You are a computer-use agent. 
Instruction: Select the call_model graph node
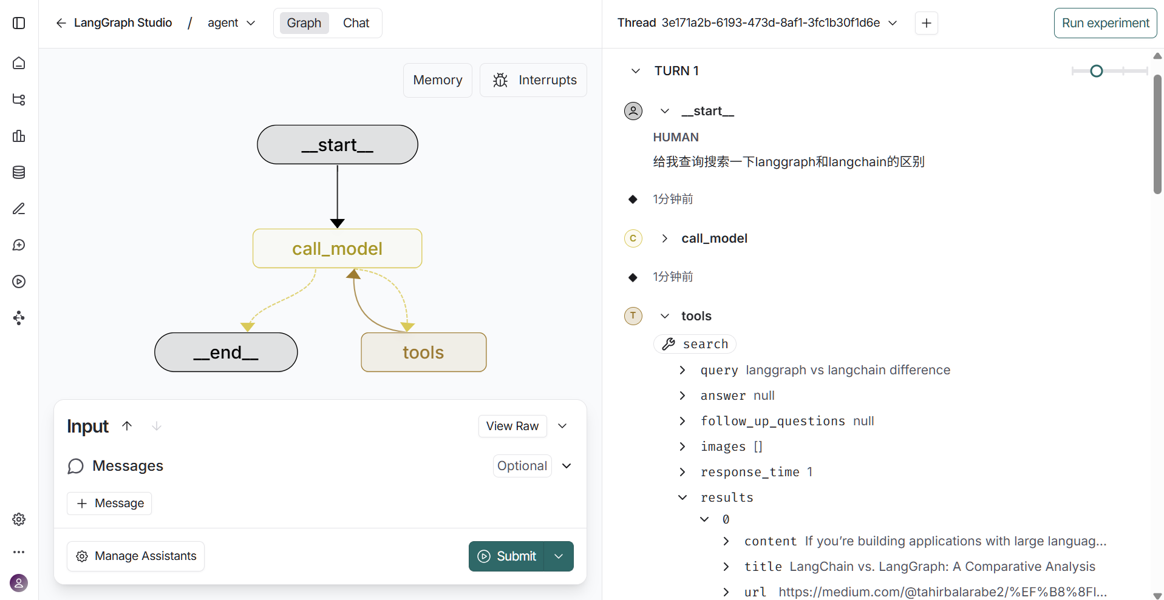point(338,249)
